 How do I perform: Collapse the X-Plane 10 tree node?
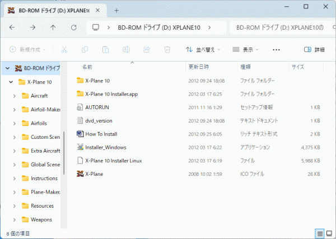click(x=11, y=82)
